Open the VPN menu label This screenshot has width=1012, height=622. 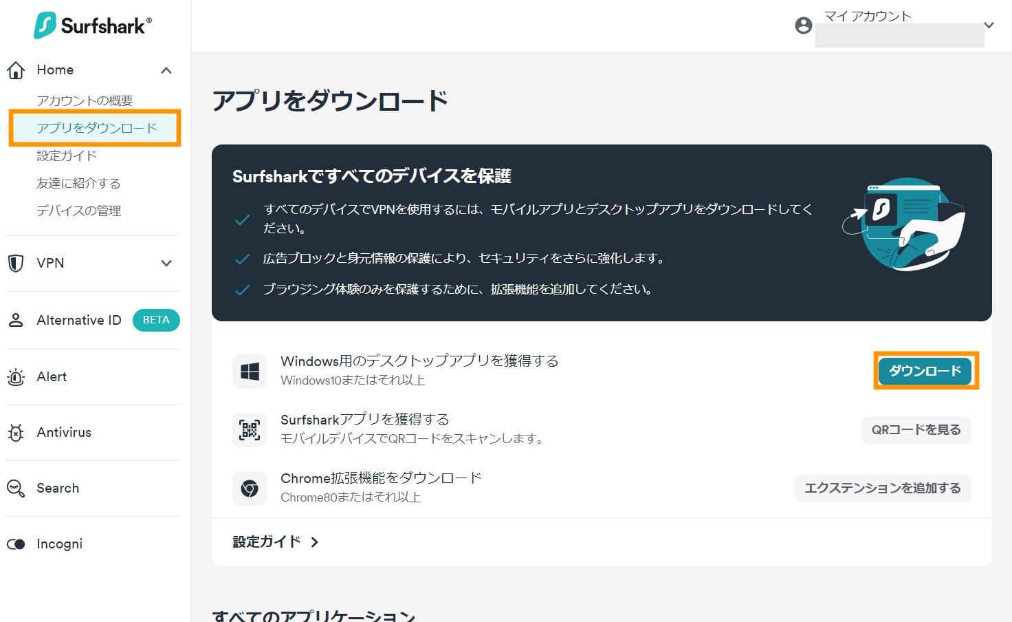[50, 264]
